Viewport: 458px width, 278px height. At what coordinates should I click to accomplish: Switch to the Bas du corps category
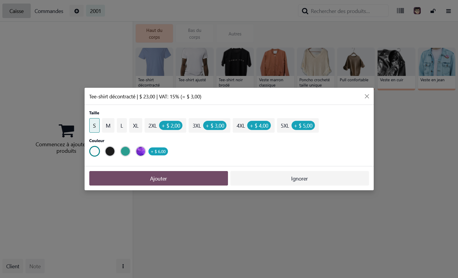(195, 33)
